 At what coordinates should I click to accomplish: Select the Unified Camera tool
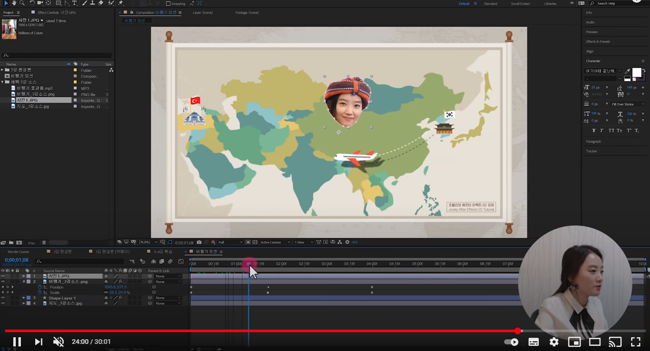point(40,3)
